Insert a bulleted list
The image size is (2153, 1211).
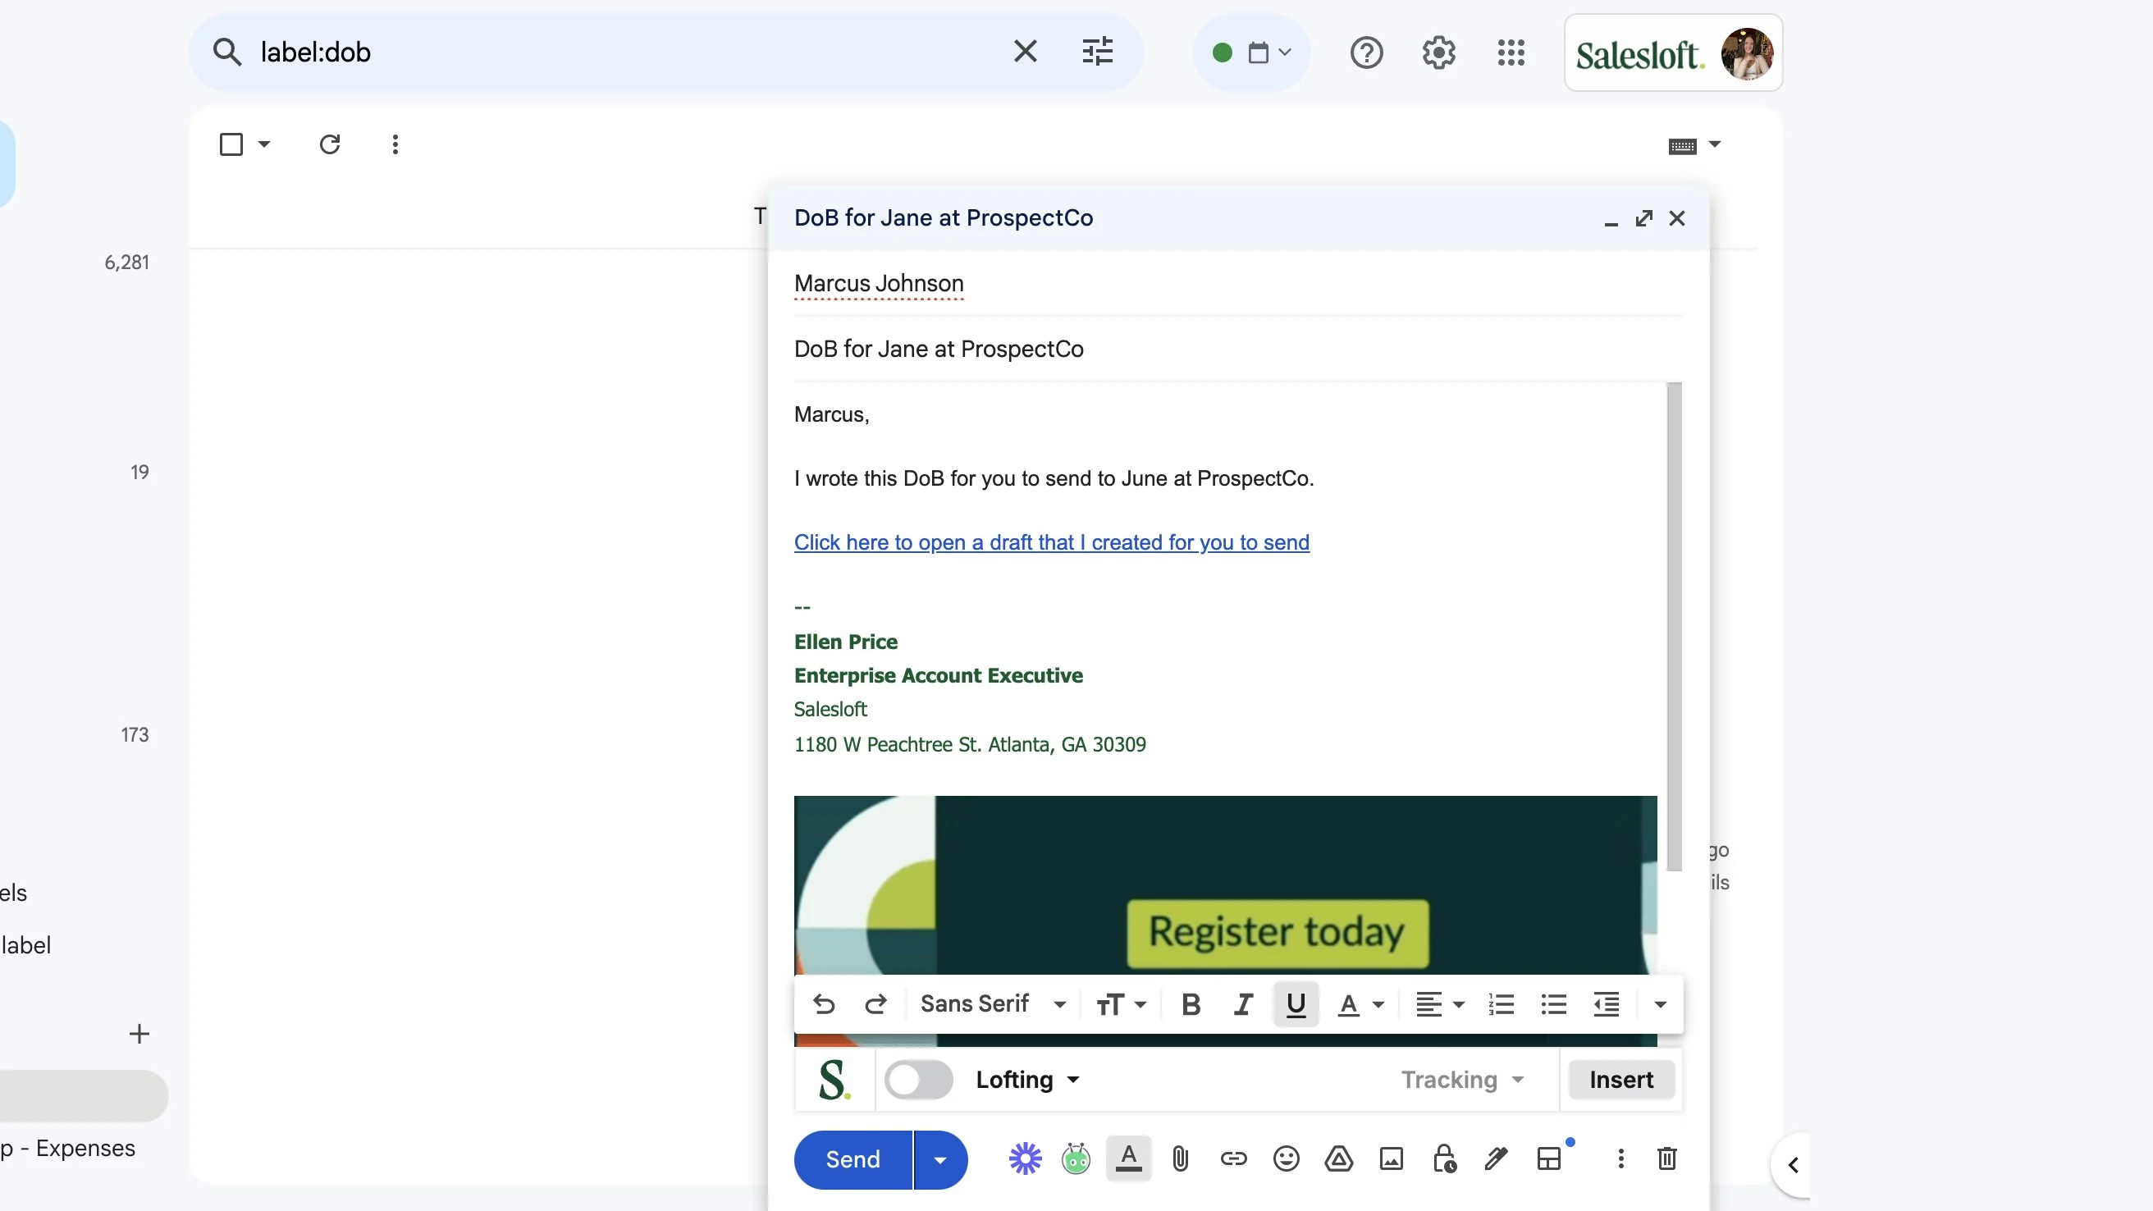tap(1554, 1003)
